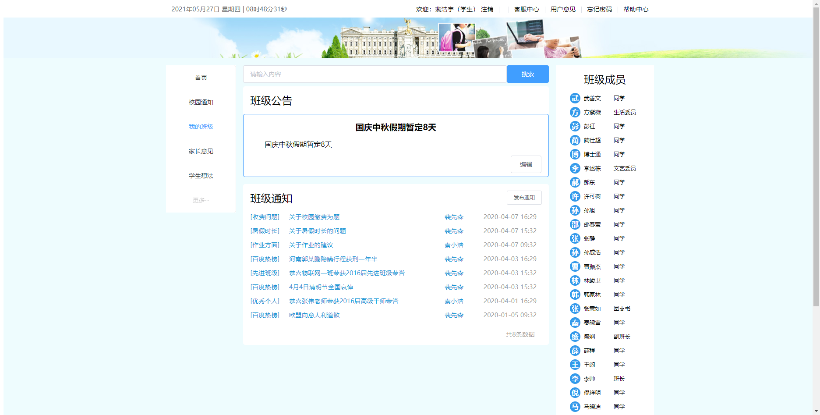The height and width of the screenshot is (415, 820).
Task: Open notice 关于校园缴费为题
Action: pos(314,217)
